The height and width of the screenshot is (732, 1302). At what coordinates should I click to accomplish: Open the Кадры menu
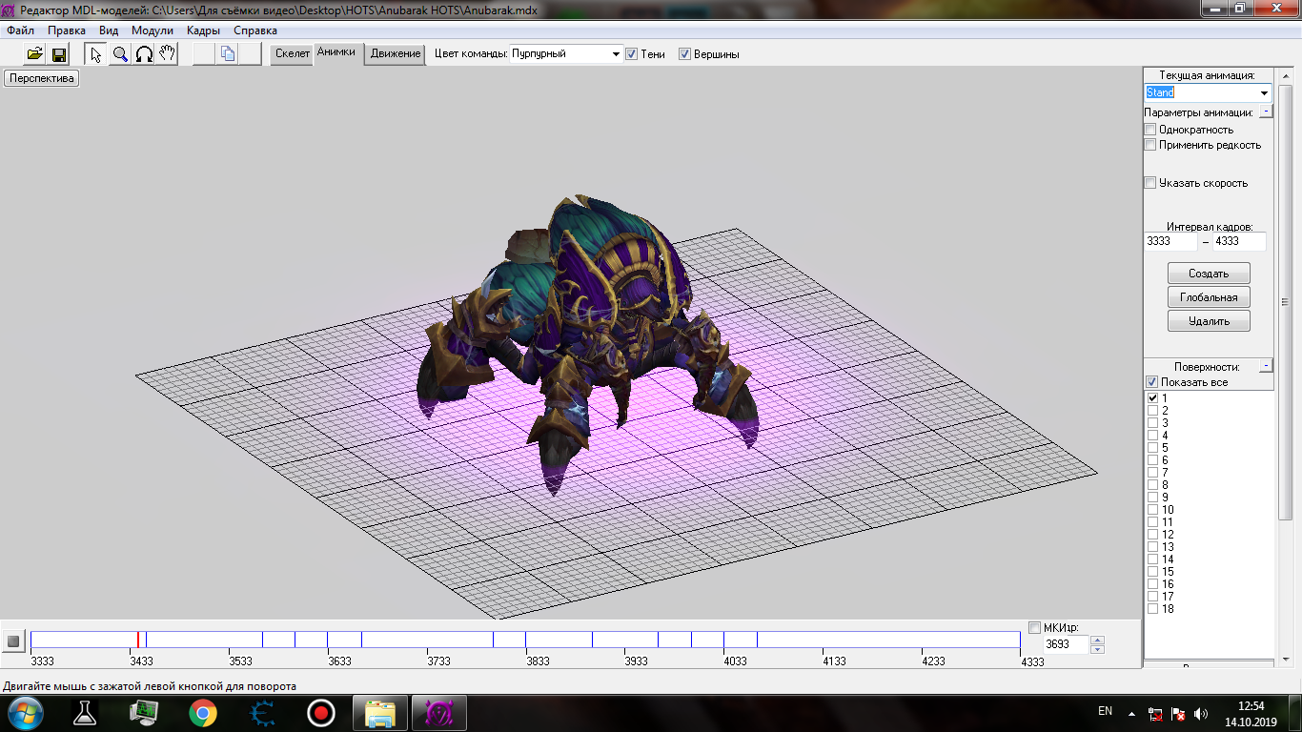click(204, 30)
